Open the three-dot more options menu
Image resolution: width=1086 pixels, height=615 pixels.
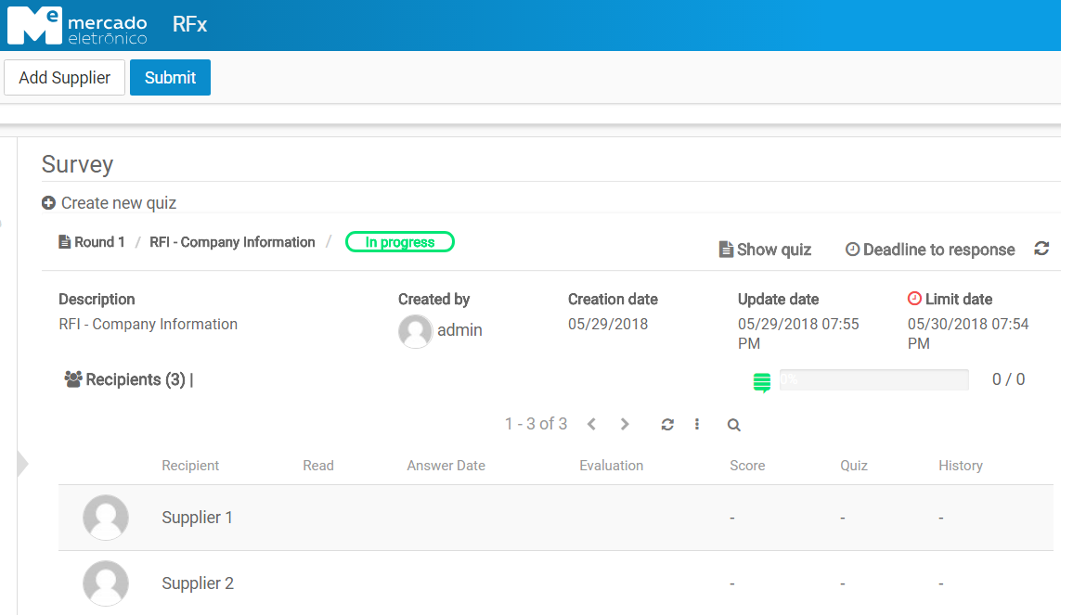(x=697, y=425)
